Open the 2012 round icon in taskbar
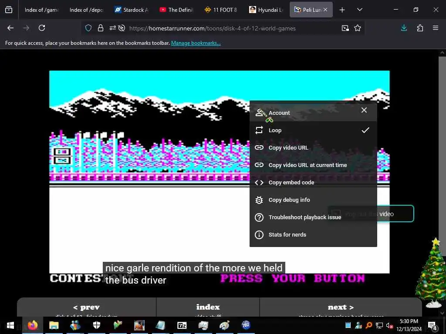 pos(246,325)
